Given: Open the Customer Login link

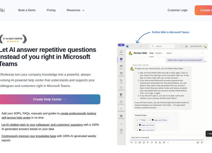Looking at the screenshot, I should coord(178,10).
